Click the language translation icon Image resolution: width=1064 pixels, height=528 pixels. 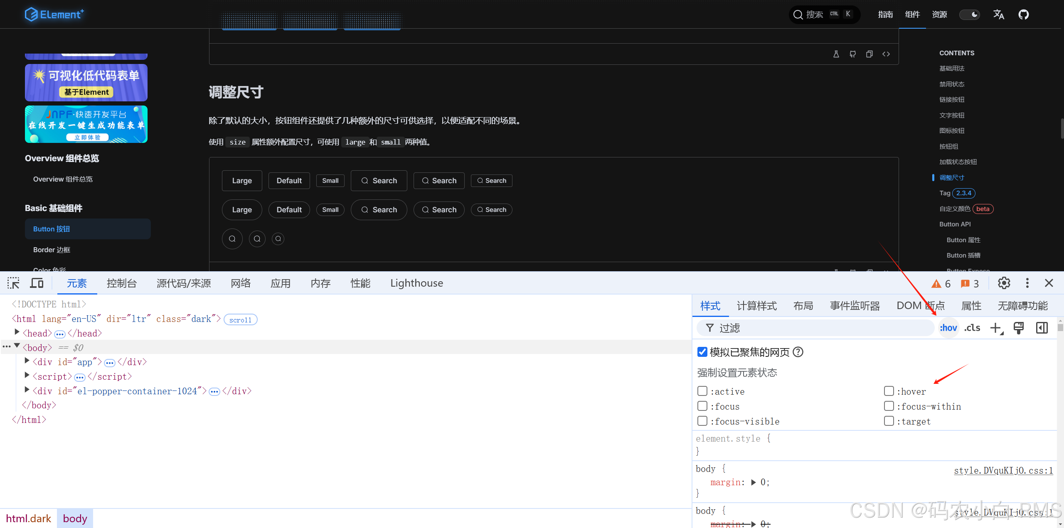coord(998,15)
